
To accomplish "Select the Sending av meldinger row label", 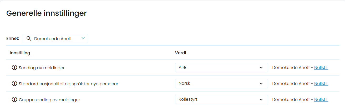I will coord(42,68).
